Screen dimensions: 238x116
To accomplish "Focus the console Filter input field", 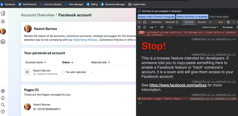I will point(184,27).
